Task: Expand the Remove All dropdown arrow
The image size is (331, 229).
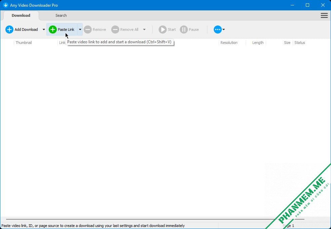Action: tap(144, 30)
